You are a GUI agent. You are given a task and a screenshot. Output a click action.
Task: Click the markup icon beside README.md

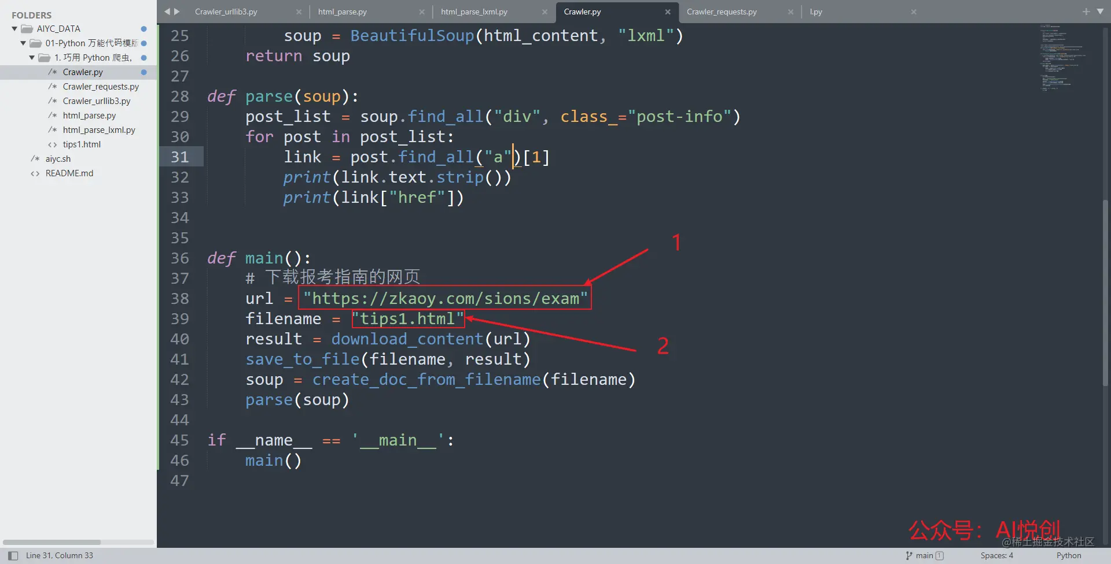coord(35,173)
